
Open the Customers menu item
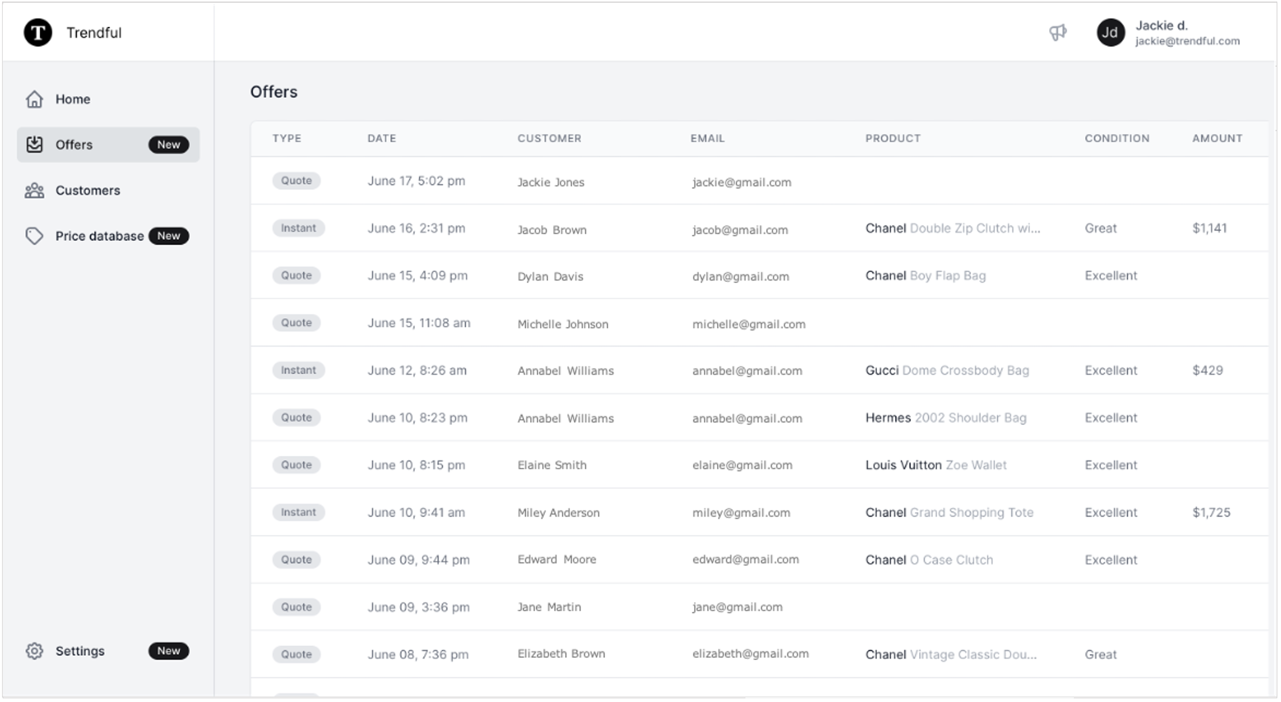pyautogui.click(x=88, y=190)
